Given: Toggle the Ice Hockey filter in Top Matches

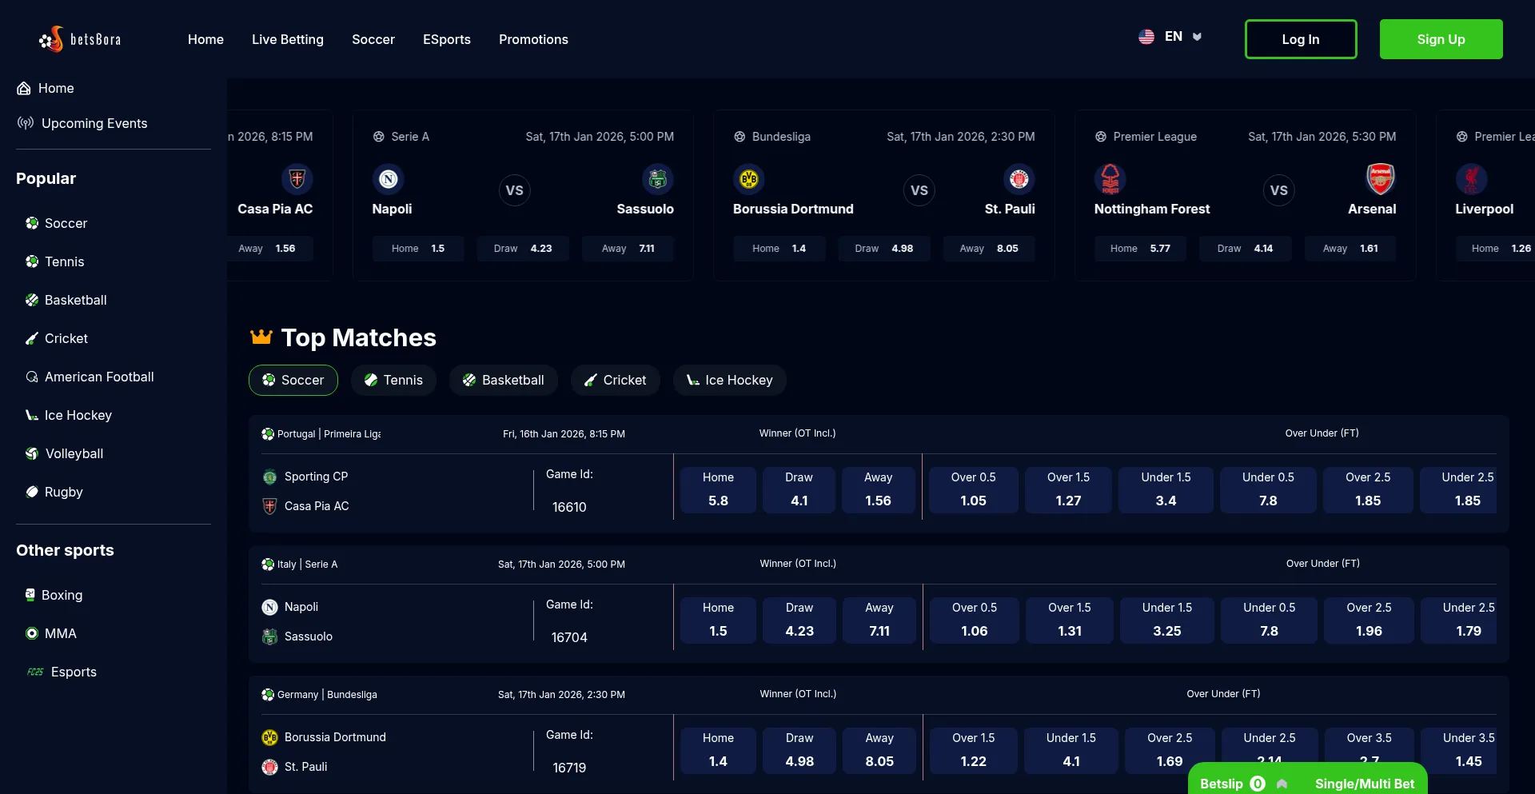Looking at the screenshot, I should (729, 380).
